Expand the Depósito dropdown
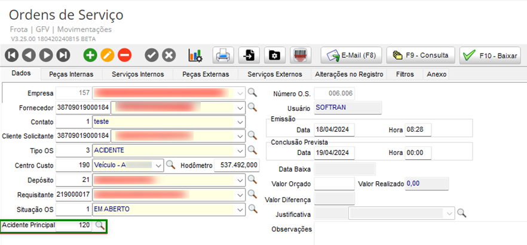Screen dimensions: 527x245 [240, 180]
